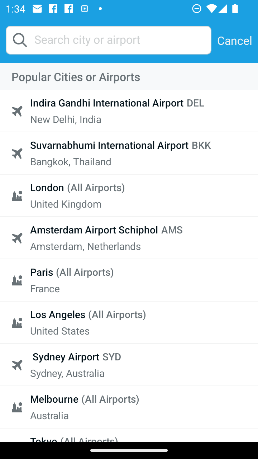Choose Suvarnabhumi International Airport BKK
Screen dimensions: 258x459
coord(129,153)
